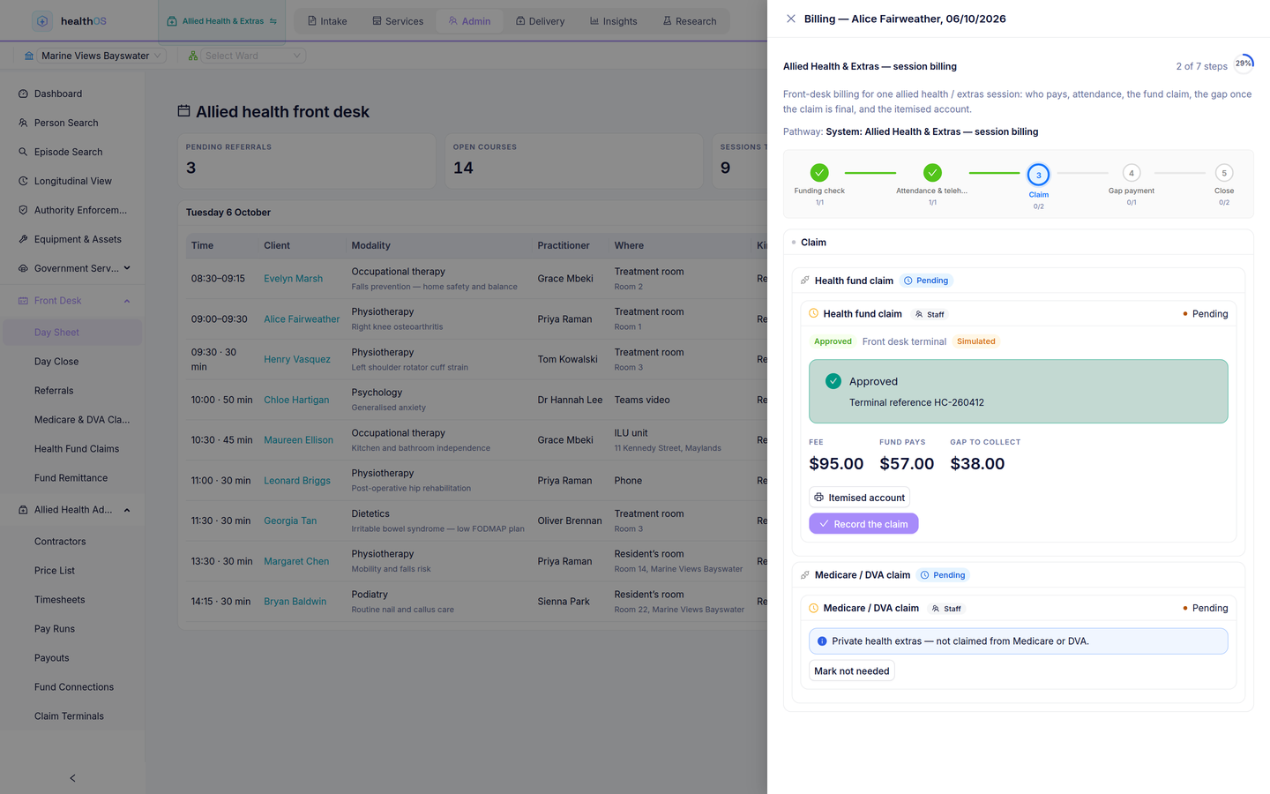Open the Itemised account button
Viewport: 1270px width, 794px height.
tap(859, 498)
